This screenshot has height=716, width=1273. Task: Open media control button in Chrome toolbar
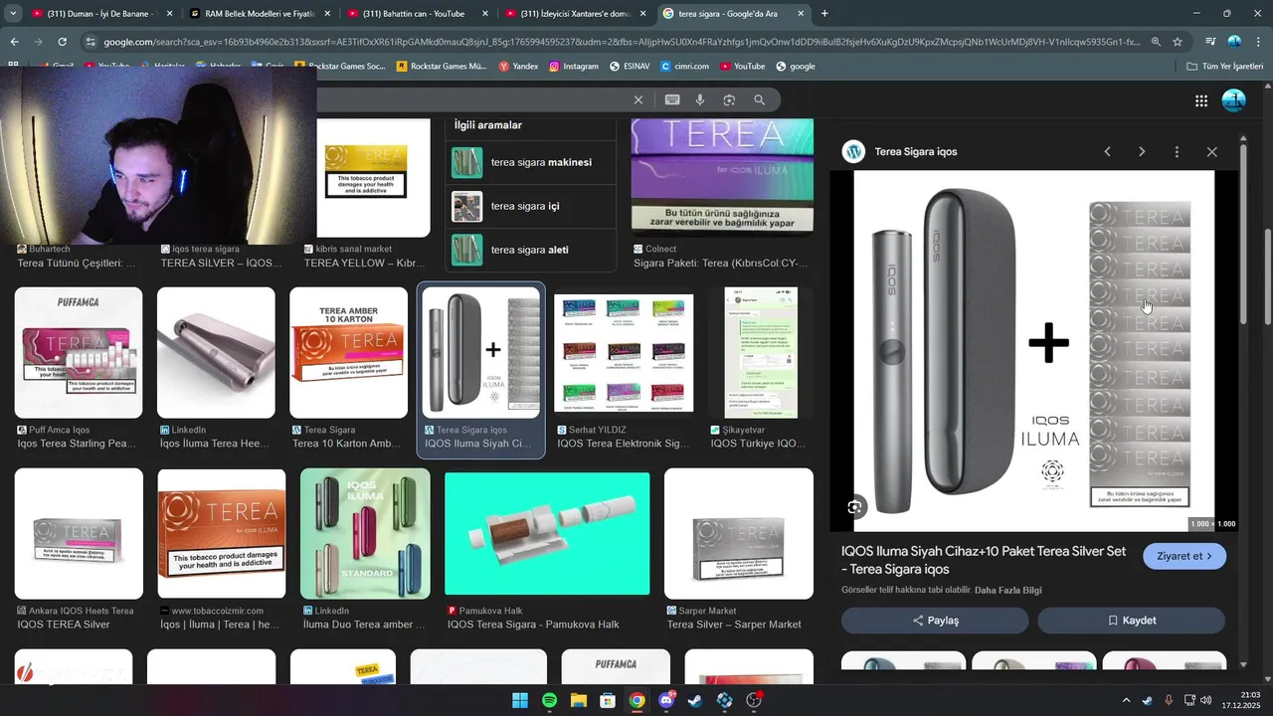tap(1210, 42)
